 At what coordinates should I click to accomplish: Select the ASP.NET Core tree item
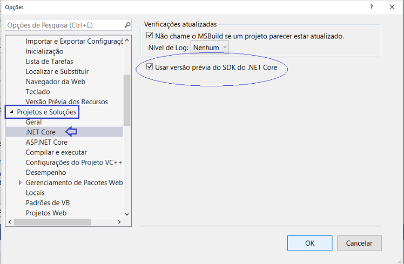[46, 142]
